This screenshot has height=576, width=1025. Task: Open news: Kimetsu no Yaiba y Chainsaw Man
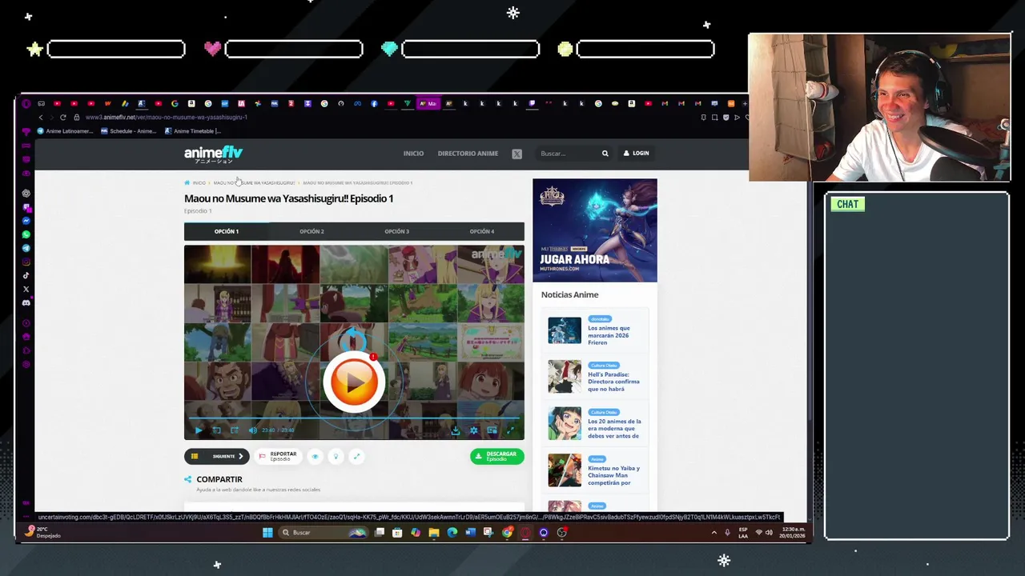(x=613, y=475)
